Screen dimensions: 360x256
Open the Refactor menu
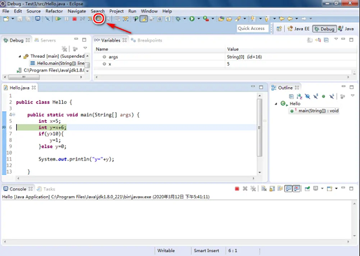54,11
